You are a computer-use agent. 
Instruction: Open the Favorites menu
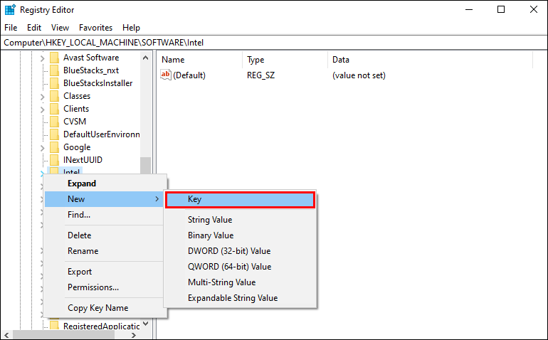95,28
